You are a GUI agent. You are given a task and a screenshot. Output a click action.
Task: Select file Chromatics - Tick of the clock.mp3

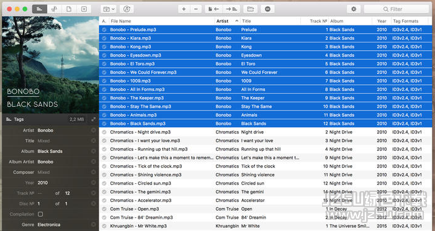click(x=146, y=166)
